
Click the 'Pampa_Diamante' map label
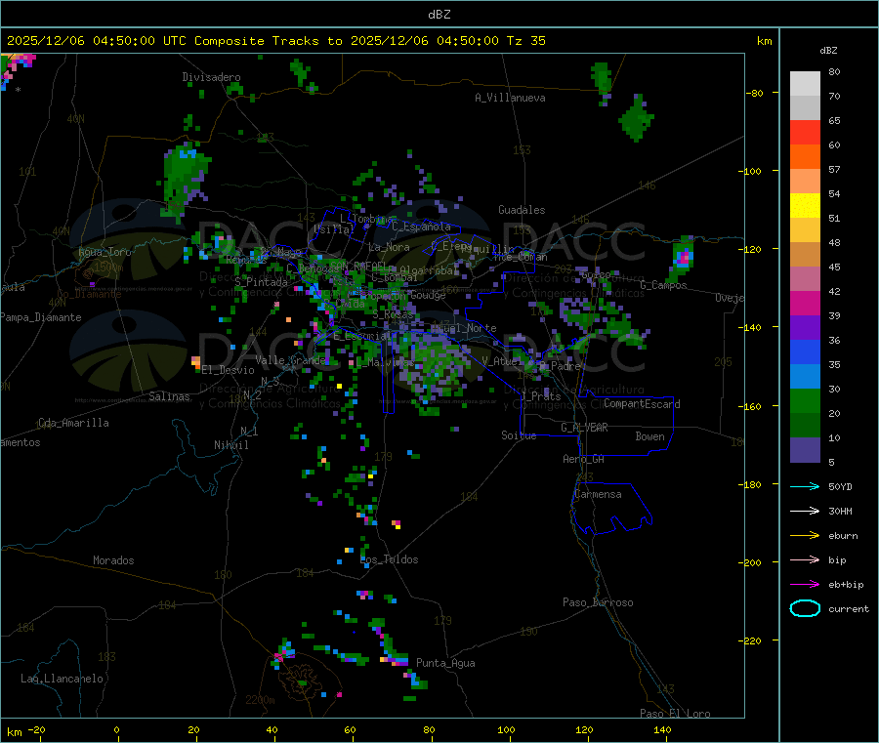[x=41, y=317]
